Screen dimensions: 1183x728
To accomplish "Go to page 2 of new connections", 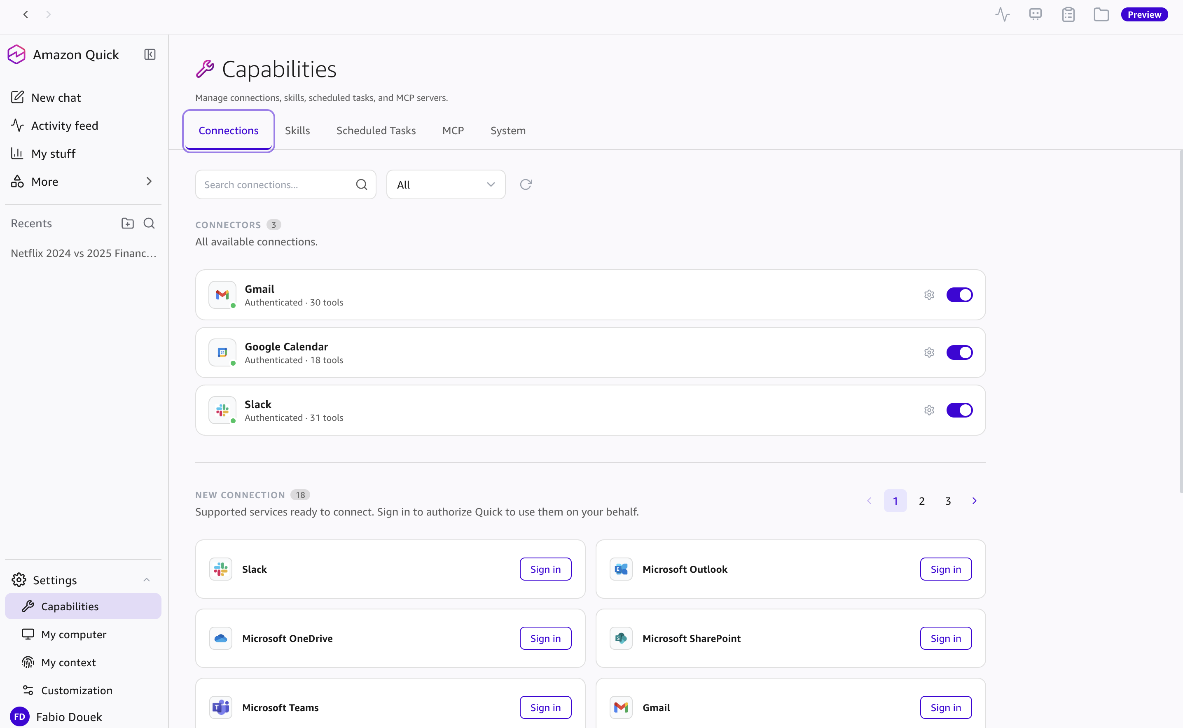I will click(921, 501).
